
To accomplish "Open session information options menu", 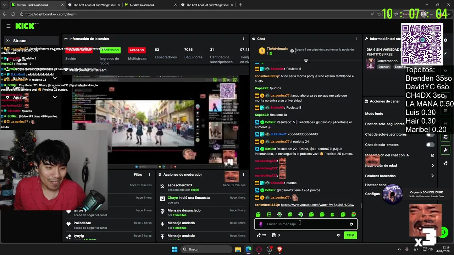I will (x=243, y=39).
